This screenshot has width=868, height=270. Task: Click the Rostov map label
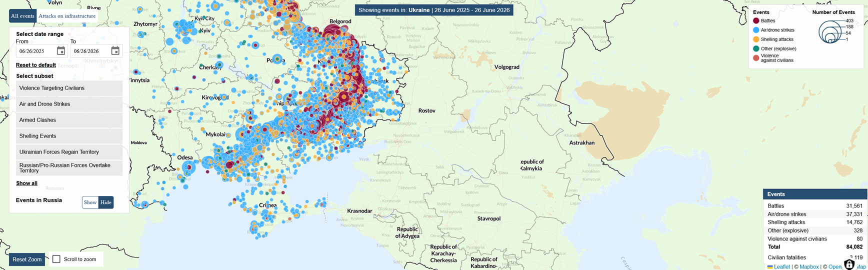point(426,110)
